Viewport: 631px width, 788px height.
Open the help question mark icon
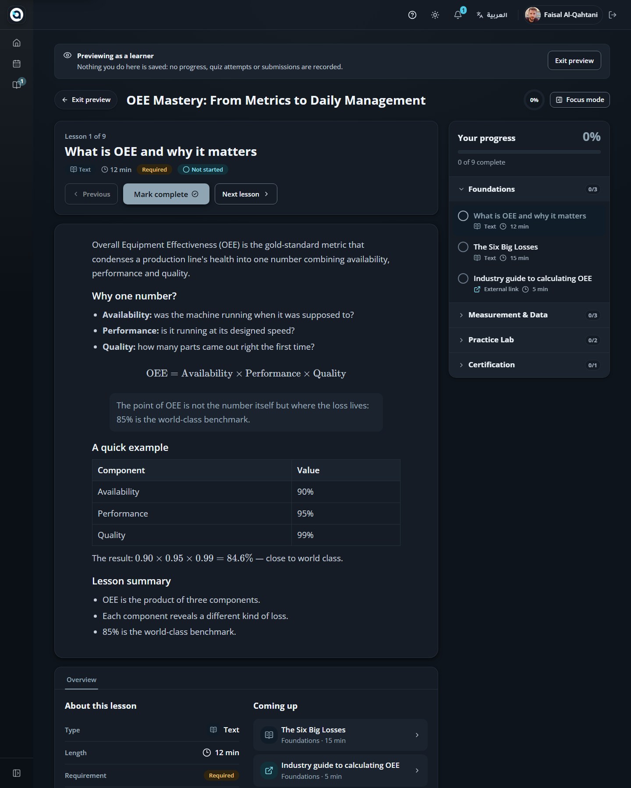pos(412,15)
